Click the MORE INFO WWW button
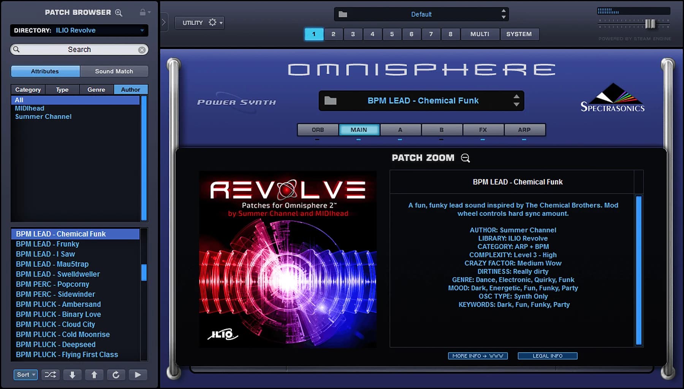This screenshot has width=684, height=389. (478, 356)
